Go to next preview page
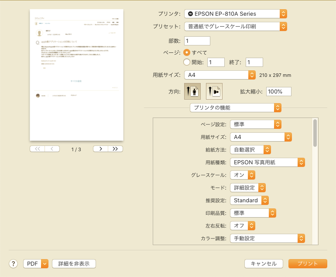This screenshot has width=336, height=277. point(100,149)
